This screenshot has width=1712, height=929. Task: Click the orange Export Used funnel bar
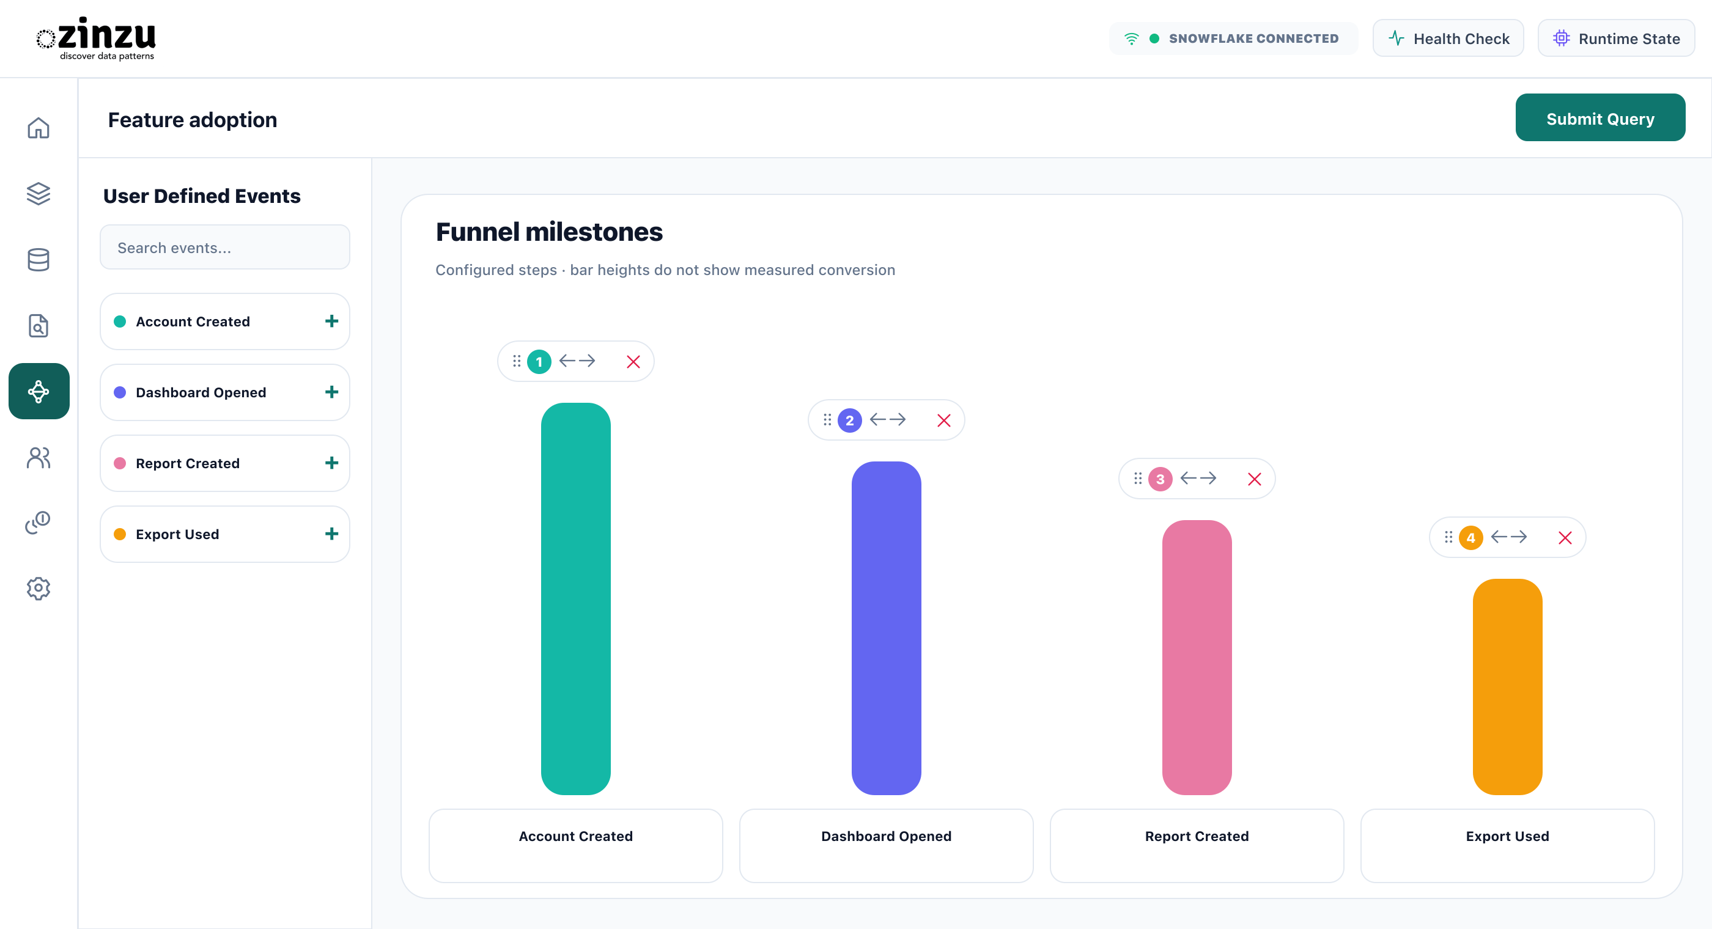[1507, 686]
